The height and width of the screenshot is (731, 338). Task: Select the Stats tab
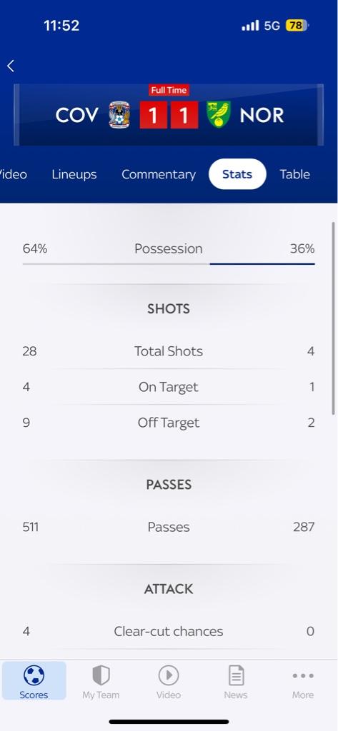coord(237,174)
